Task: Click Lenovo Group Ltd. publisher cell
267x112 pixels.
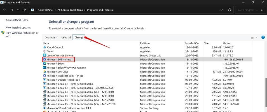Action: pyautogui.click(x=150, y=55)
